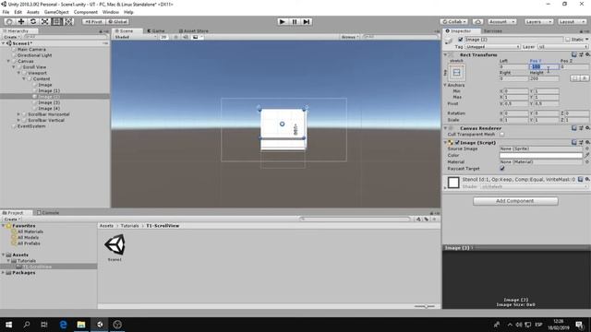Start Play mode

point(283,22)
